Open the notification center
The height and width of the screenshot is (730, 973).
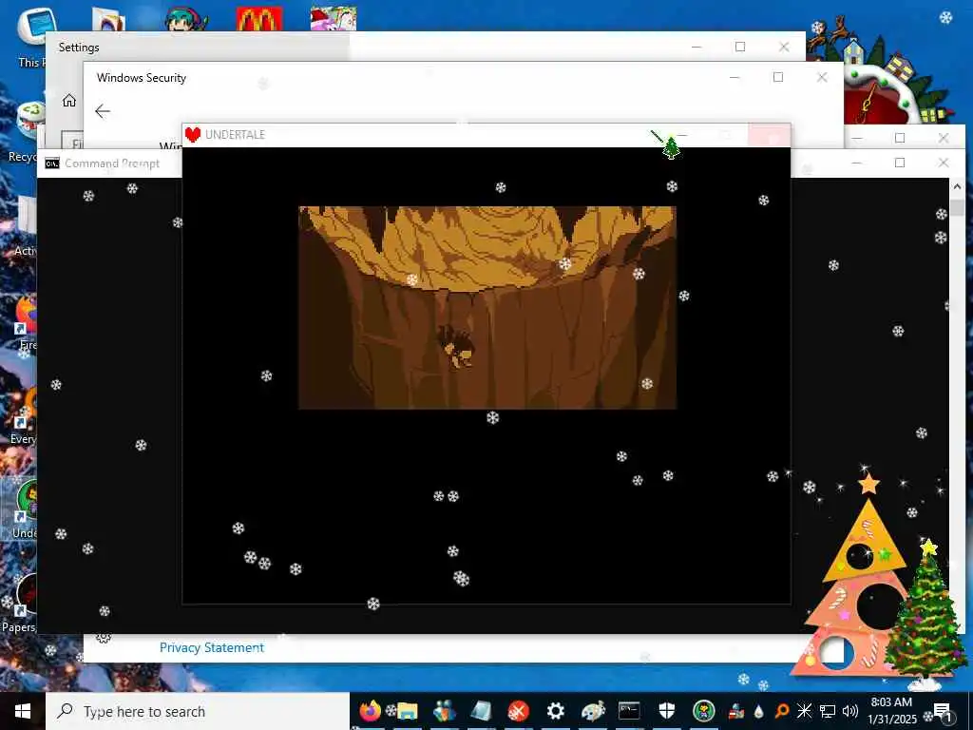(x=942, y=711)
